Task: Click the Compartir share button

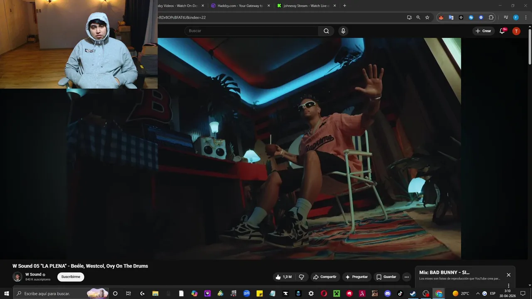Action: pos(325,277)
